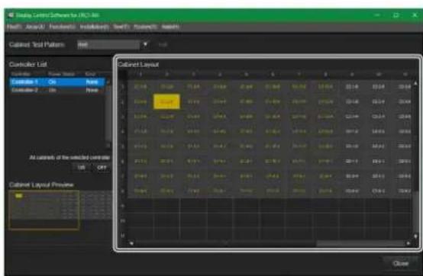Open the System menu
423x276 pixels.
(145, 27)
